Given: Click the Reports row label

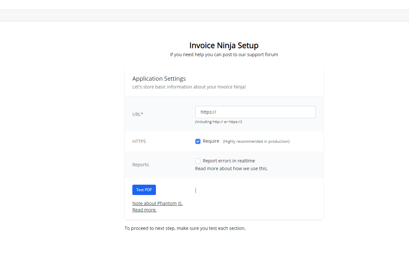Looking at the screenshot, I should click(x=140, y=164).
